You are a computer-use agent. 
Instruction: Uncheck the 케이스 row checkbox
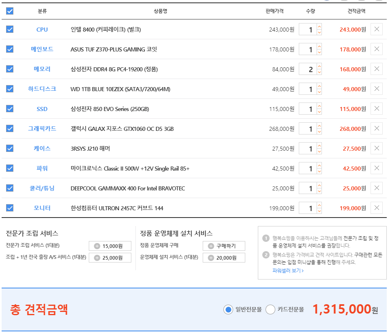click(10, 148)
